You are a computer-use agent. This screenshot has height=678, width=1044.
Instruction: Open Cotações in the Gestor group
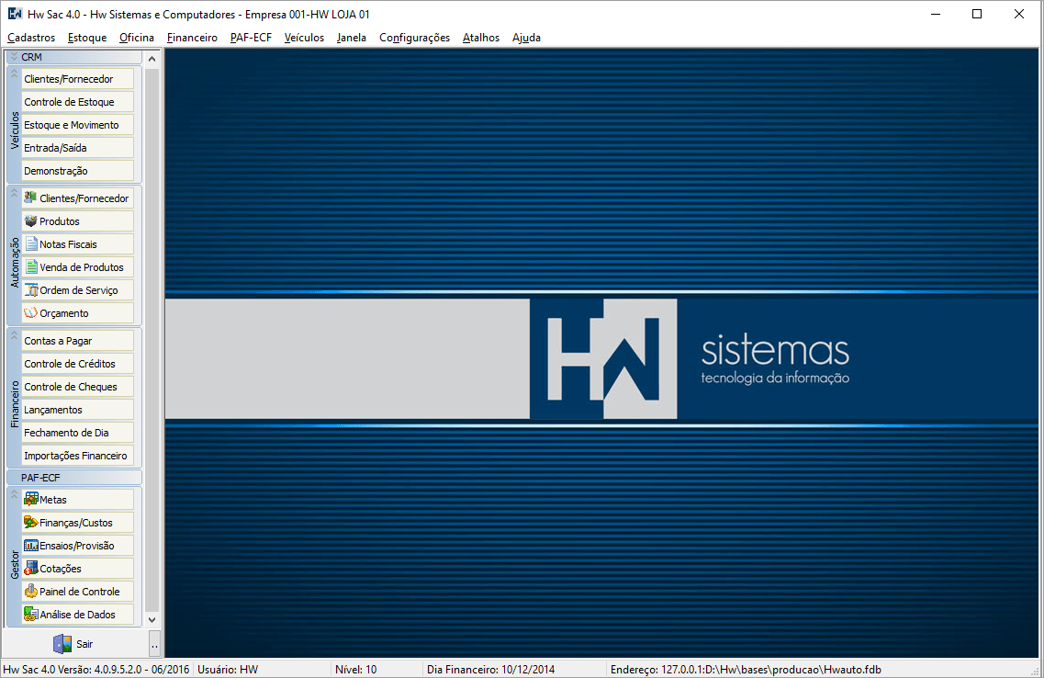pyautogui.click(x=77, y=569)
